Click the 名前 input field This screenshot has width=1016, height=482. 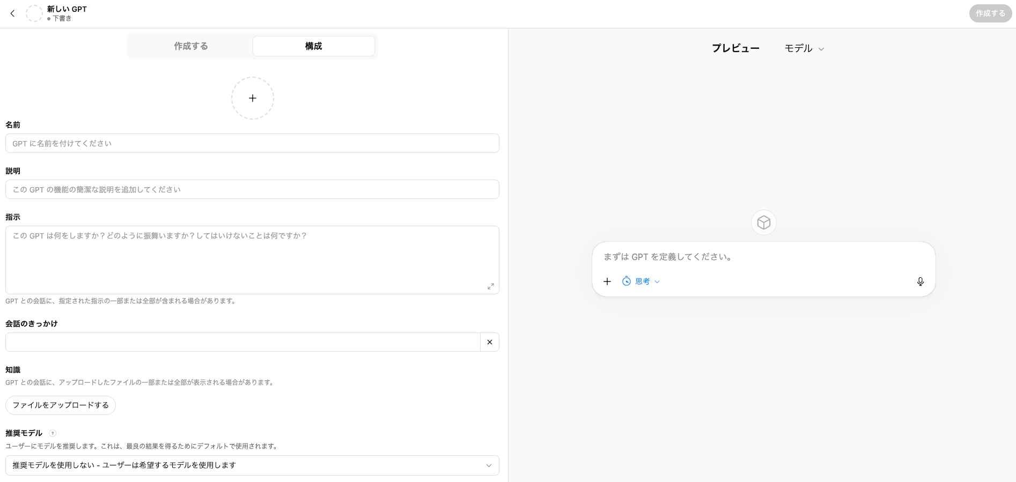point(252,143)
